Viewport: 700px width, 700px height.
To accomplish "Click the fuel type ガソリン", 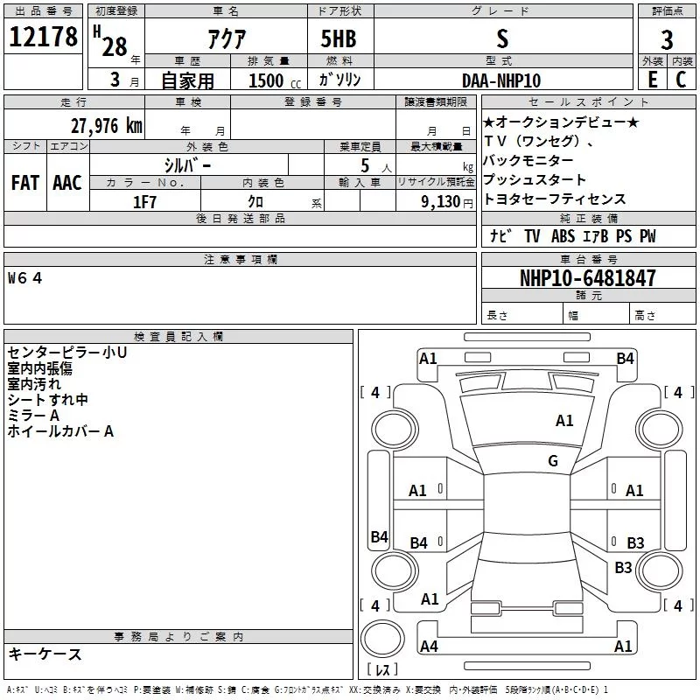I will pos(339,80).
